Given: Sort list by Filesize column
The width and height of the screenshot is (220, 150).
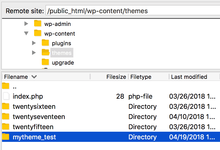Looking at the screenshot, I should pos(116,77).
